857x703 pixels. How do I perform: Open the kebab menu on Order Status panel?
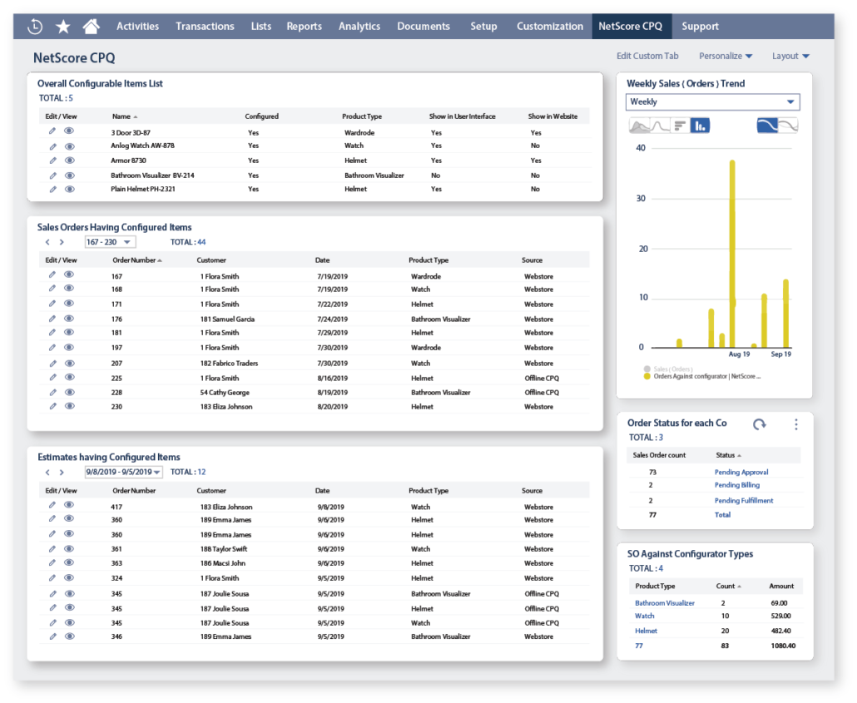pos(795,424)
